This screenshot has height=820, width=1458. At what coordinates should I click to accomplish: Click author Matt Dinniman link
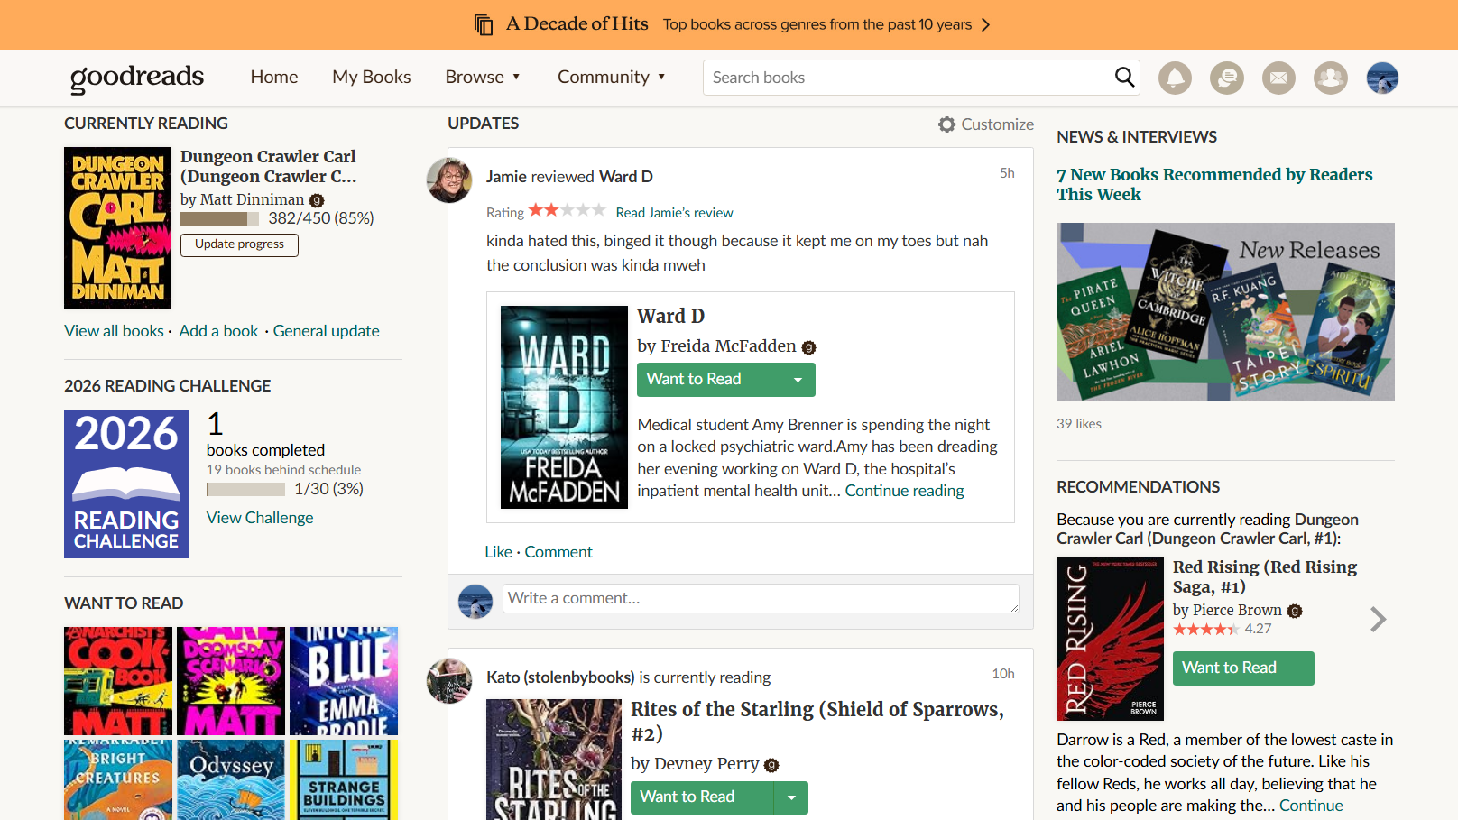pyautogui.click(x=252, y=199)
